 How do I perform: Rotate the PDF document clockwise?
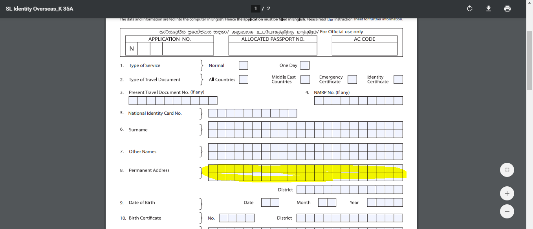pyautogui.click(x=469, y=9)
